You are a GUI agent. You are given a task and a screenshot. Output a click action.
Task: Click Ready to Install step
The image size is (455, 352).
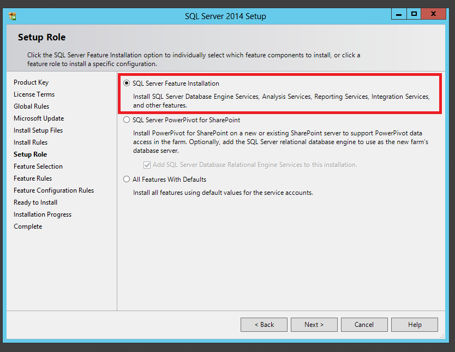(35, 202)
